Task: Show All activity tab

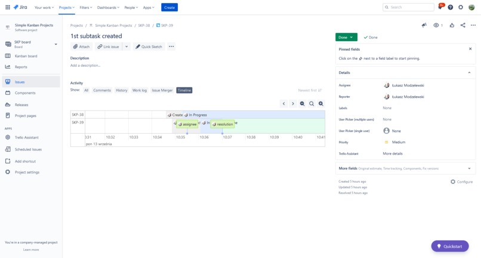Action: click(86, 90)
